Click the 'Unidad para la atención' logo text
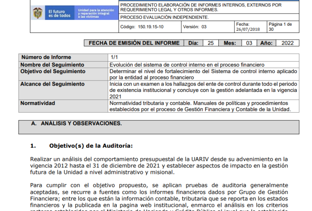Image resolution: width=312 pixels, height=211 pixels. [x=96, y=14]
